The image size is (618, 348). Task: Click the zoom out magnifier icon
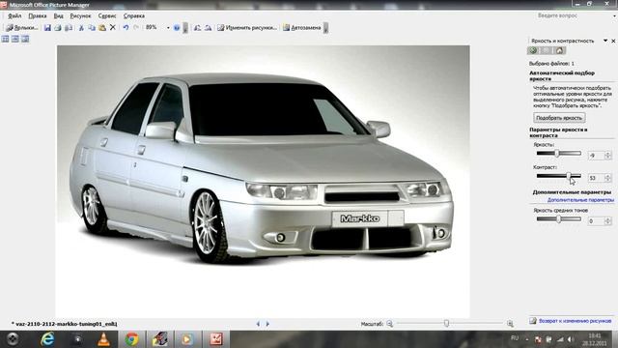(390, 324)
